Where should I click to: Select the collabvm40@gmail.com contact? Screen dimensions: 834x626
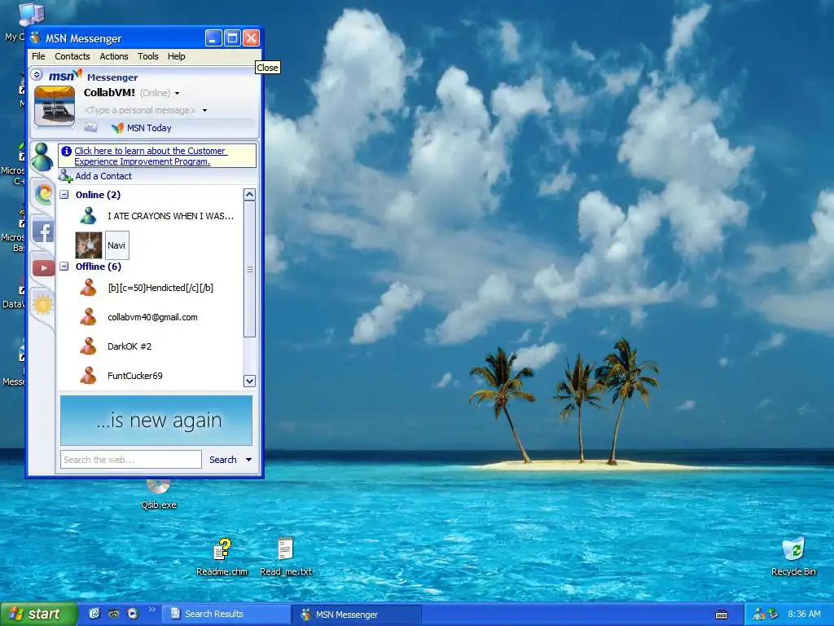click(152, 317)
